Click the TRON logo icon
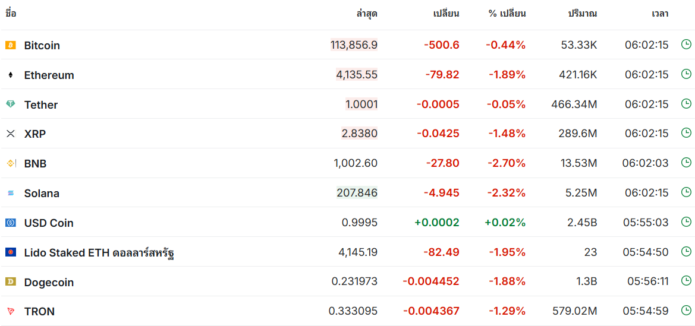 [x=10, y=311]
